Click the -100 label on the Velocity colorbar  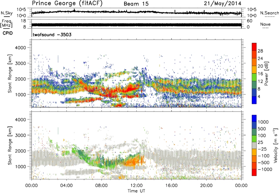pos(264,156)
